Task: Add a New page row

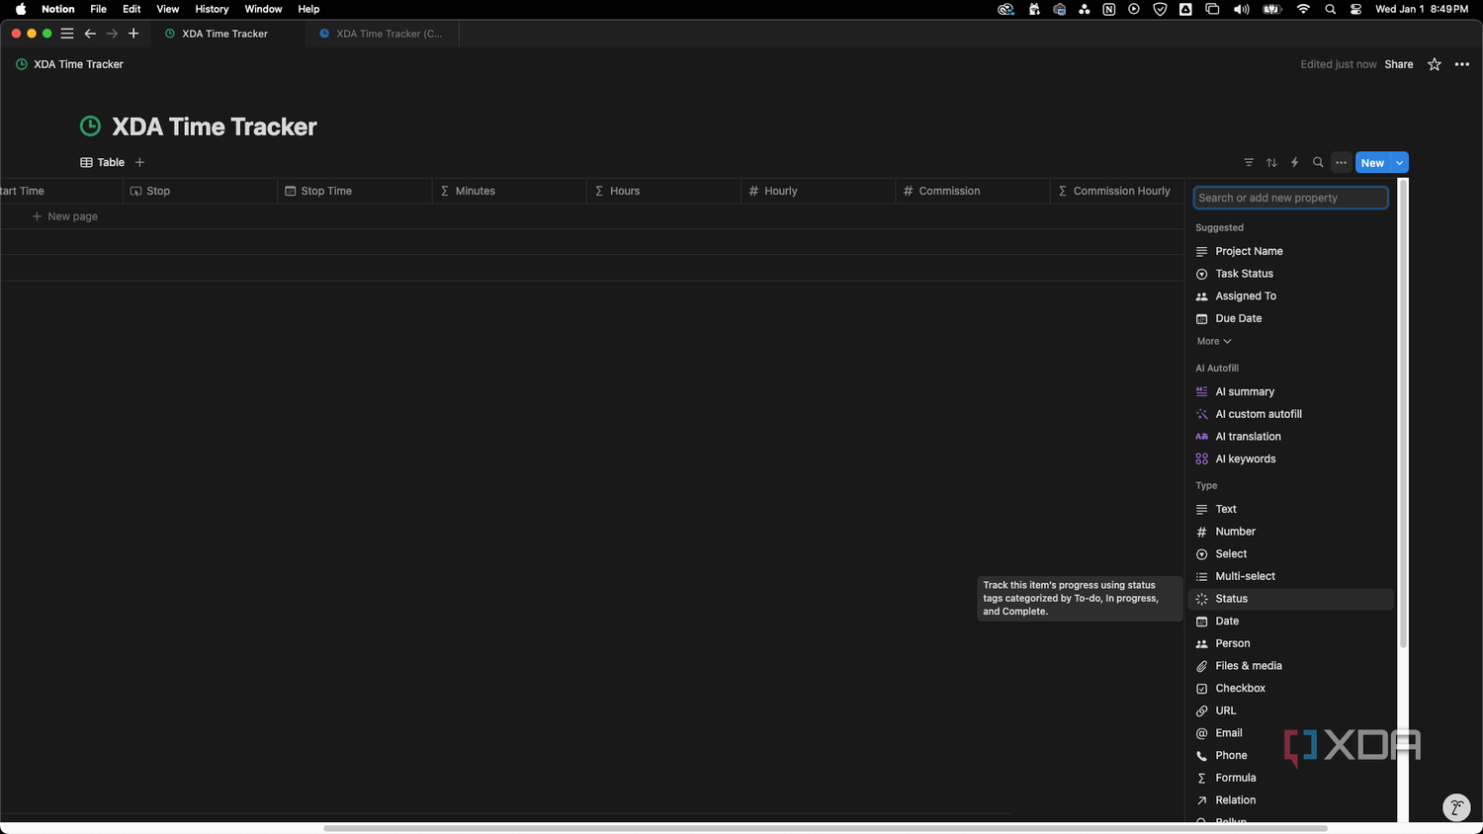Action: click(x=65, y=216)
